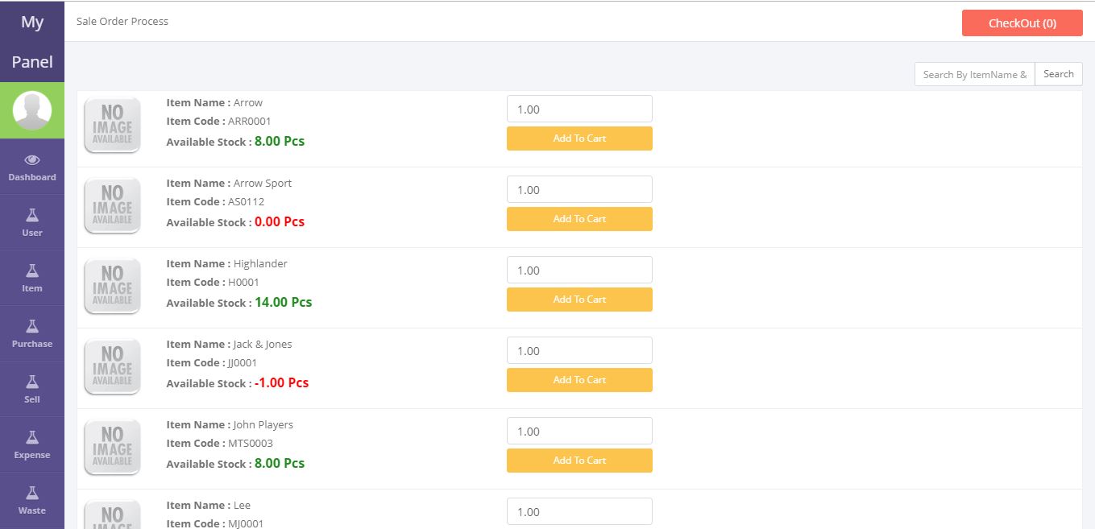Open Dashboard eye icon in sidebar

[x=32, y=160]
